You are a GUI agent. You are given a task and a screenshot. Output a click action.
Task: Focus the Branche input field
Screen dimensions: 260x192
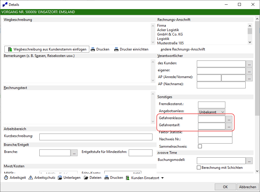pyautogui.click(x=55, y=153)
